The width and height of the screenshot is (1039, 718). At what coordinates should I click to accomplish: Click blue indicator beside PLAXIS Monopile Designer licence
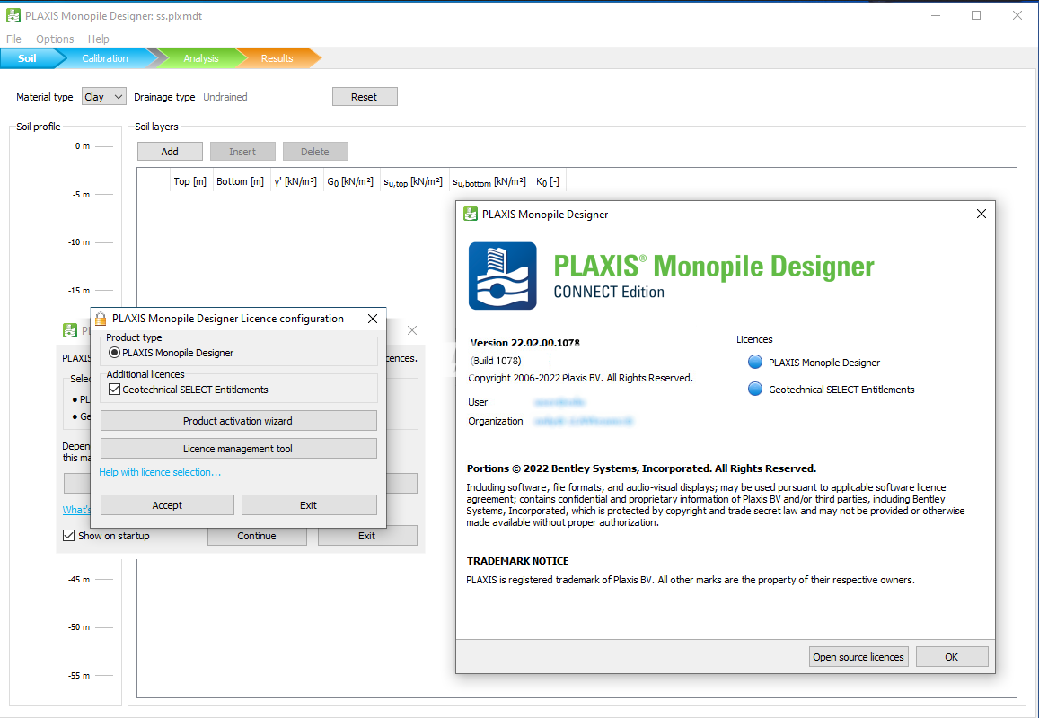pos(754,362)
